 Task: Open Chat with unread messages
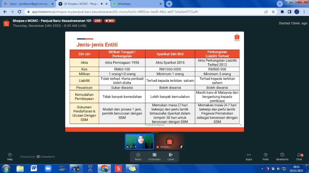pos(299,156)
